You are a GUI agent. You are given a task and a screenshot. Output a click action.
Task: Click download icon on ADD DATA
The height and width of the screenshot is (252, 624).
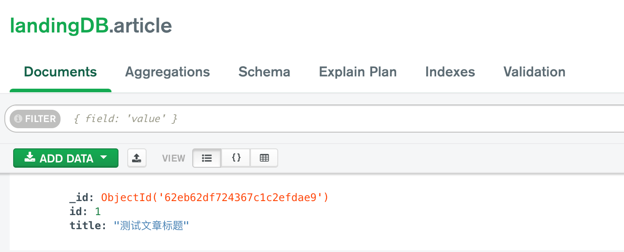[x=30, y=158]
